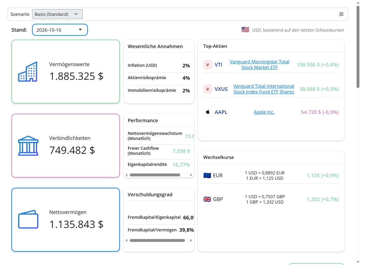Image resolution: width=368 pixels, height=265 pixels.
Task: Click Performance panel left scroll arrow
Action: click(x=127, y=175)
